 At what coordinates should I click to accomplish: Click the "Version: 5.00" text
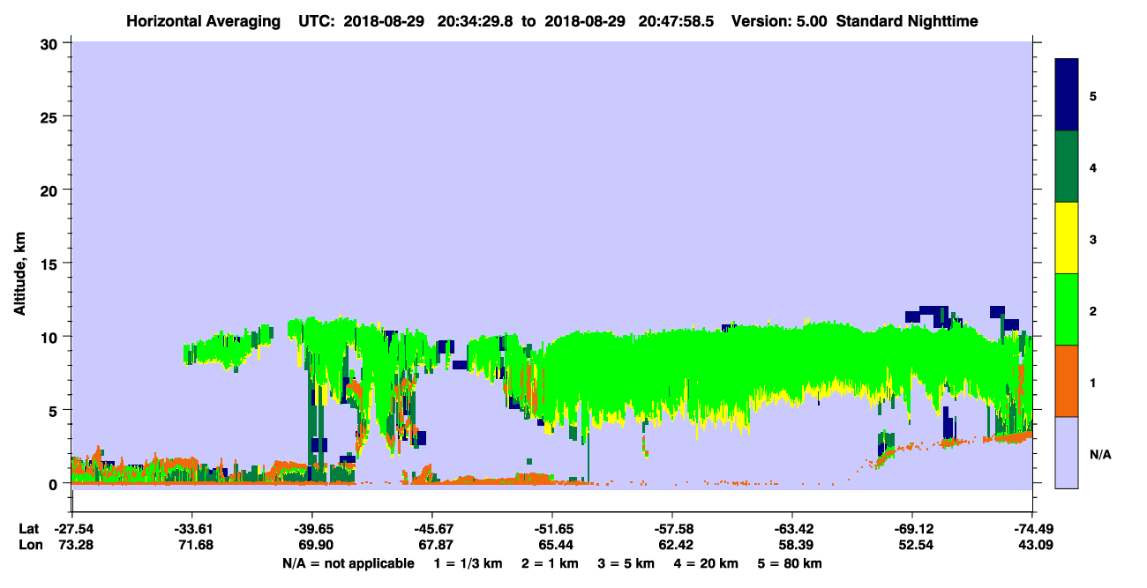(779, 20)
